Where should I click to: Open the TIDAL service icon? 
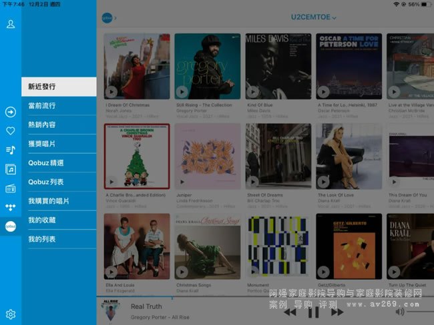[x=11, y=207]
